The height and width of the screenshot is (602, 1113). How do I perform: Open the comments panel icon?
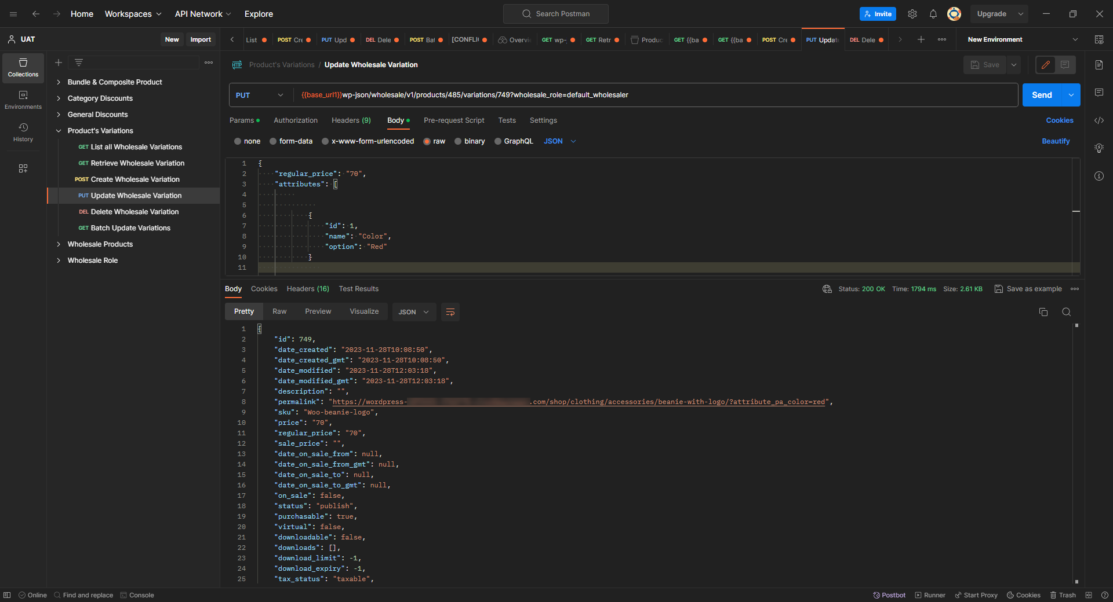pos(1099,93)
